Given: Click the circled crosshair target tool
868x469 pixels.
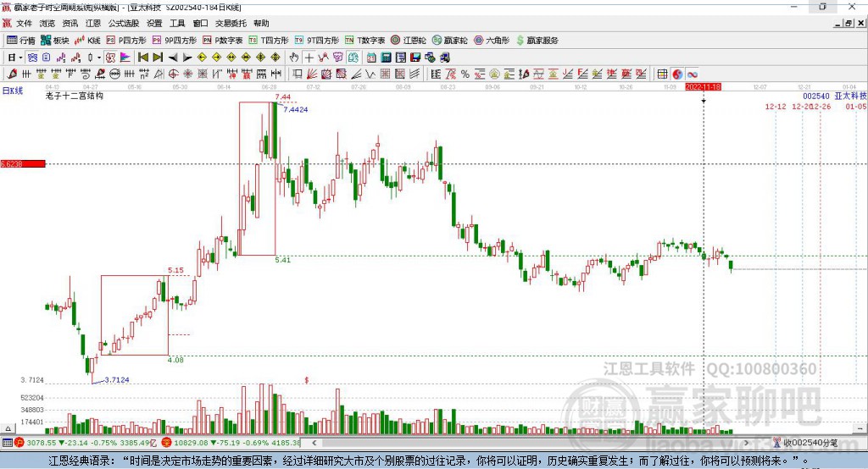Looking at the screenshot, I should tap(173, 74).
